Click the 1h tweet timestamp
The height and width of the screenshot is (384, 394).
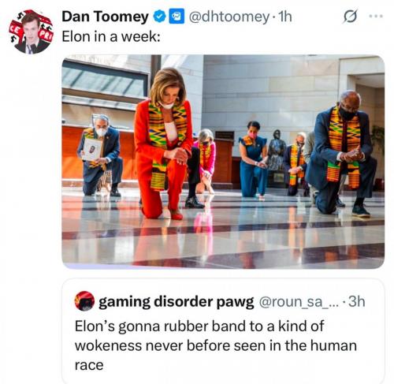tap(284, 17)
